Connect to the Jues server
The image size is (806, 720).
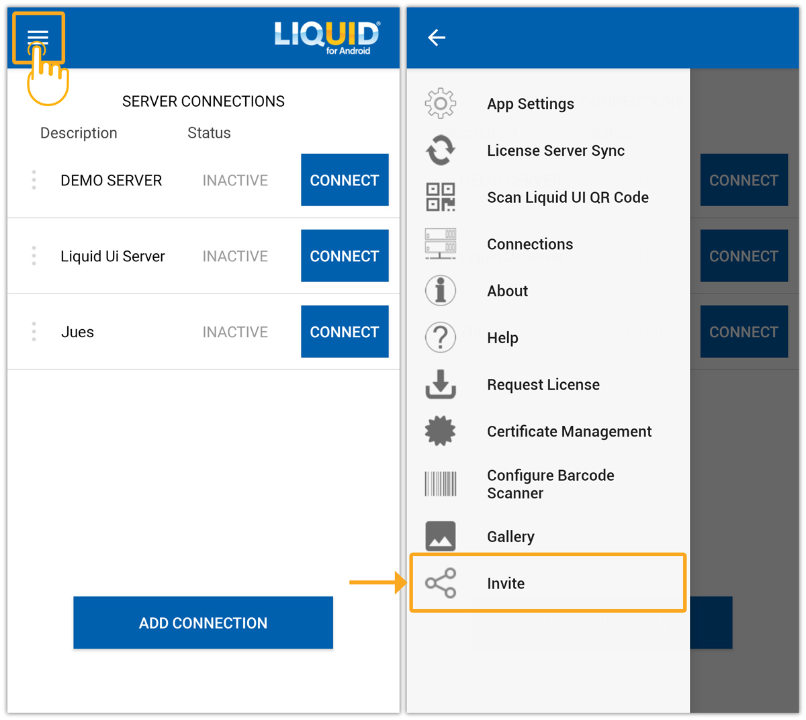(x=345, y=332)
